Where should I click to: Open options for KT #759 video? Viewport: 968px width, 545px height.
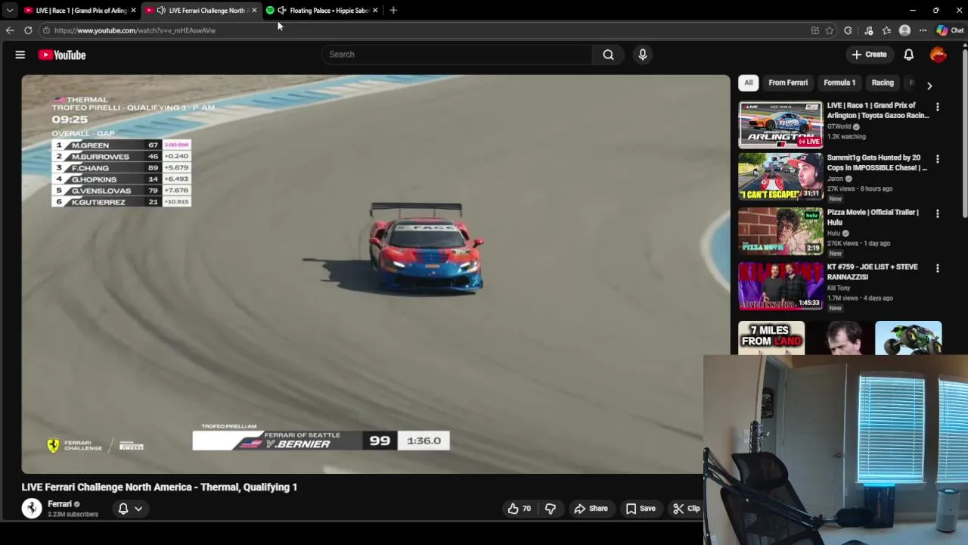click(938, 269)
